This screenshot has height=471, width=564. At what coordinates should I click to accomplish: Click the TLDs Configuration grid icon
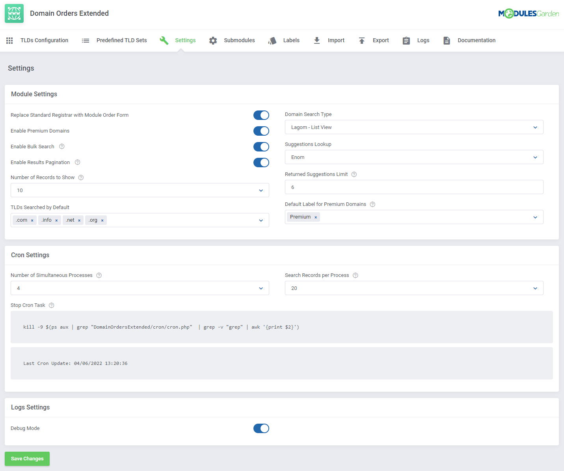tap(10, 41)
